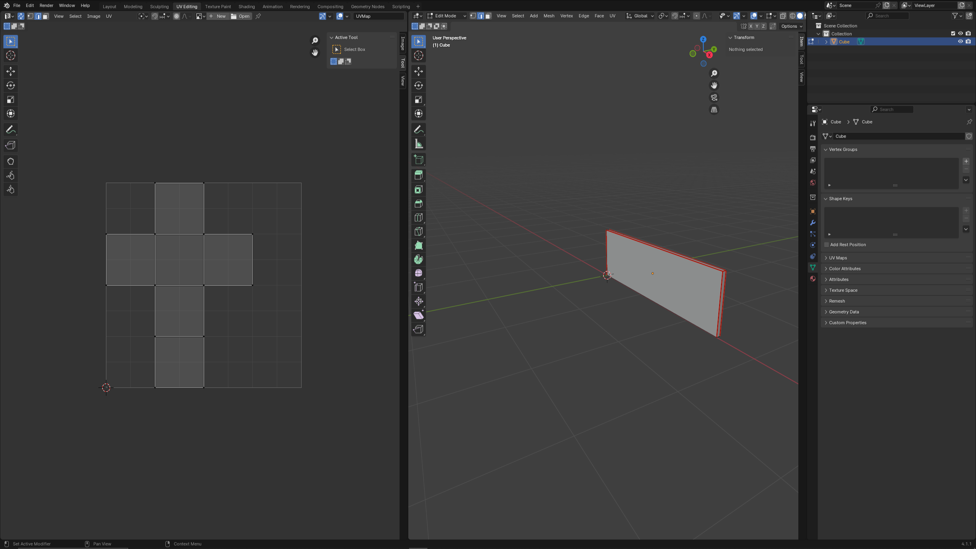976x549 pixels.
Task: Open Modifiers wrench properties tab
Action: pyautogui.click(x=813, y=223)
